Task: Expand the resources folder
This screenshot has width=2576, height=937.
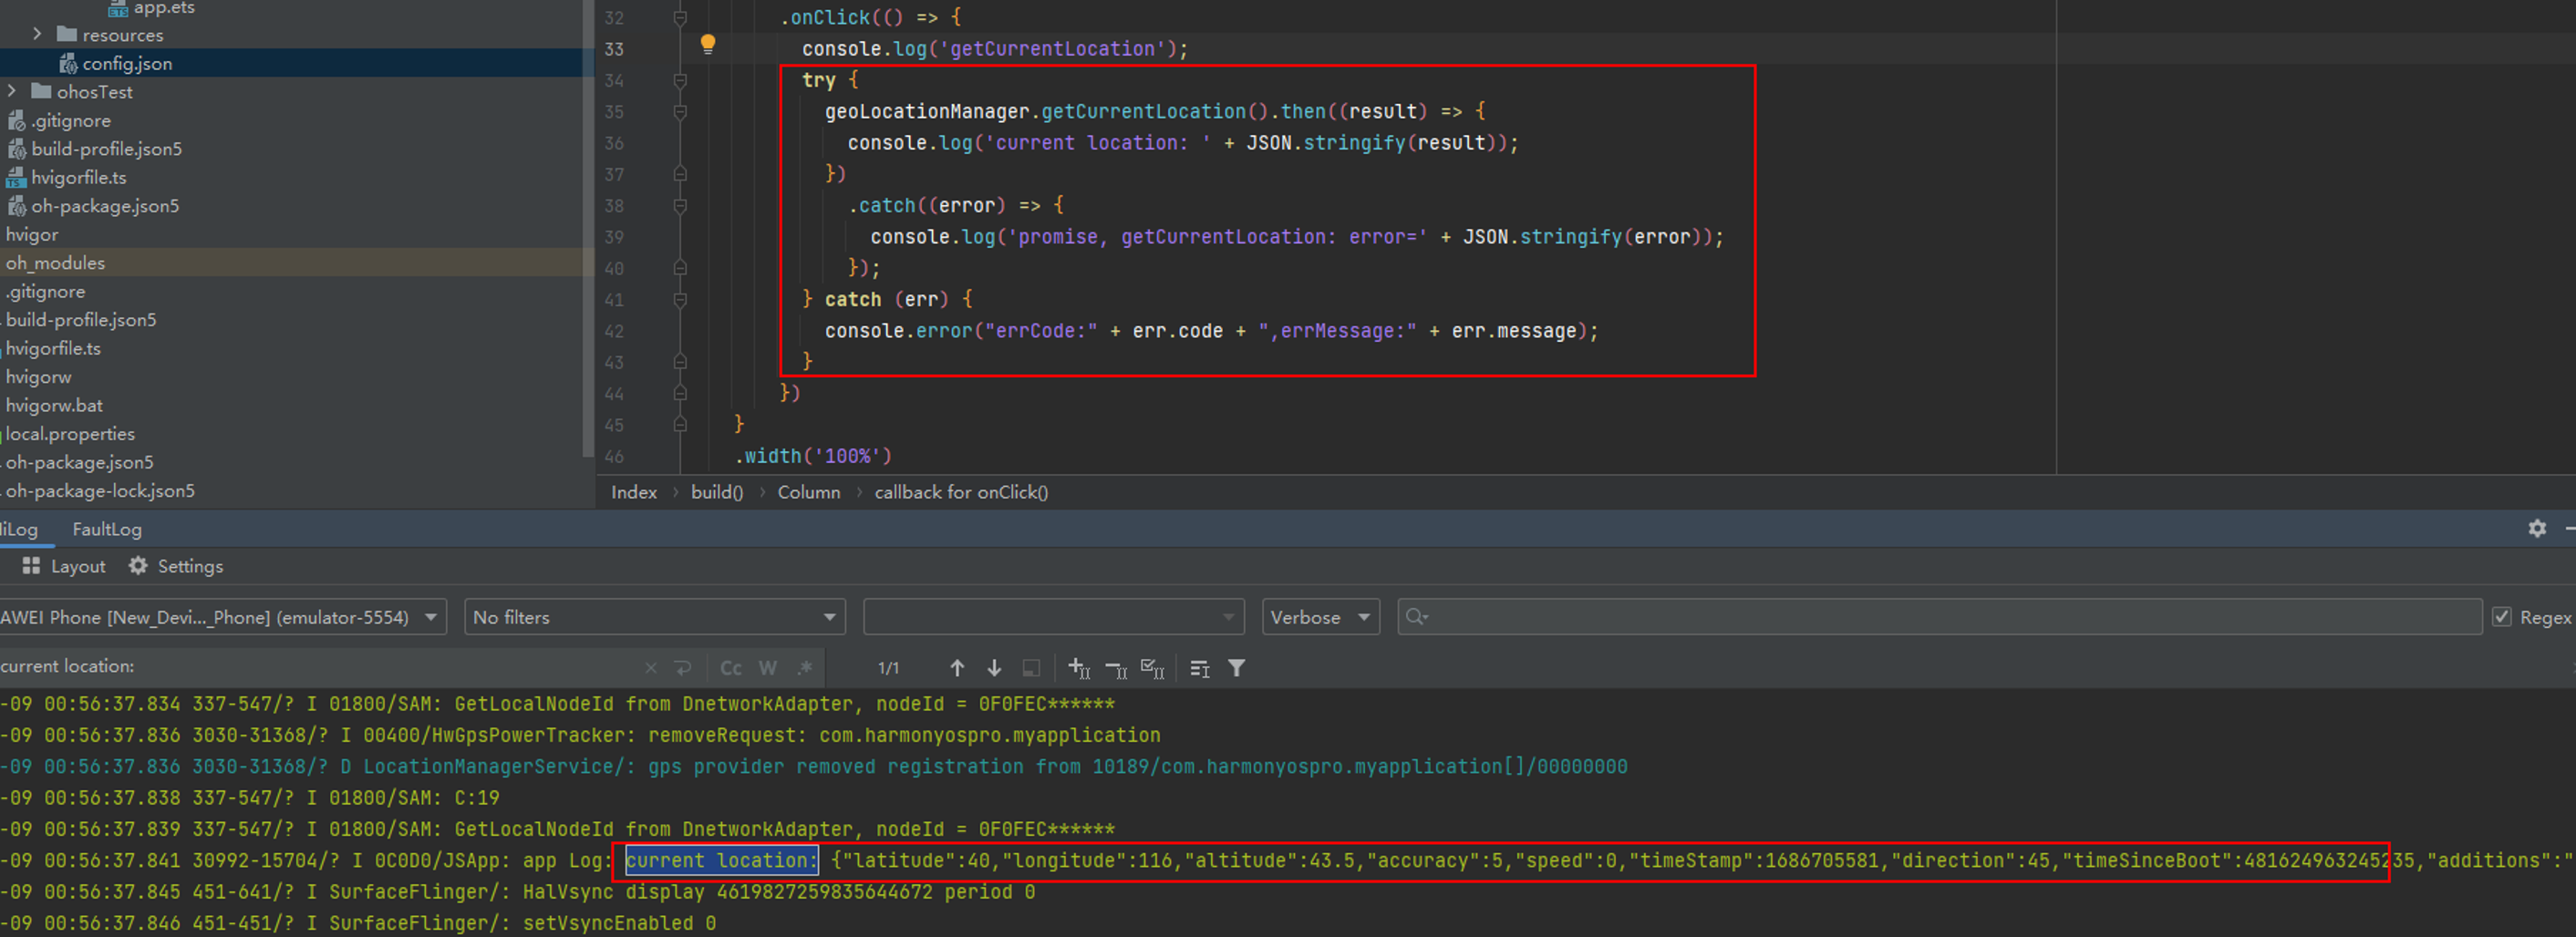Action: point(37,34)
